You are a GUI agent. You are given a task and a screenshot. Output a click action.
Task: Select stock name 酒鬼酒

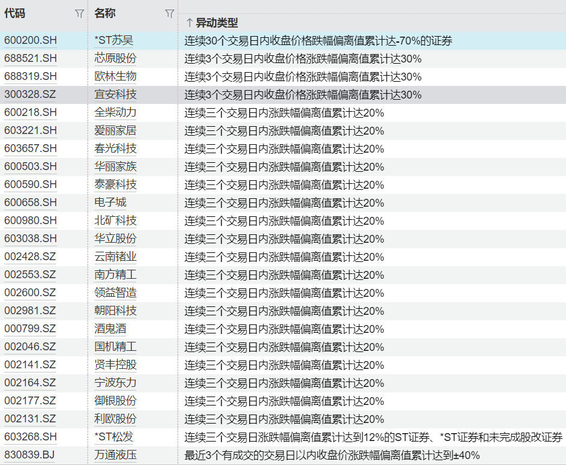(x=111, y=329)
